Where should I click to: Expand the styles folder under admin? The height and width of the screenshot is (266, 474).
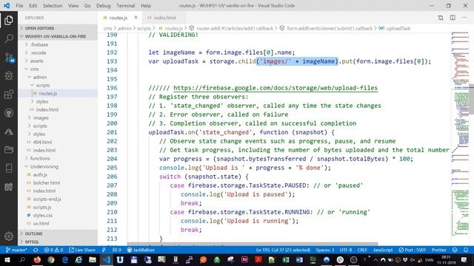click(x=58, y=101)
